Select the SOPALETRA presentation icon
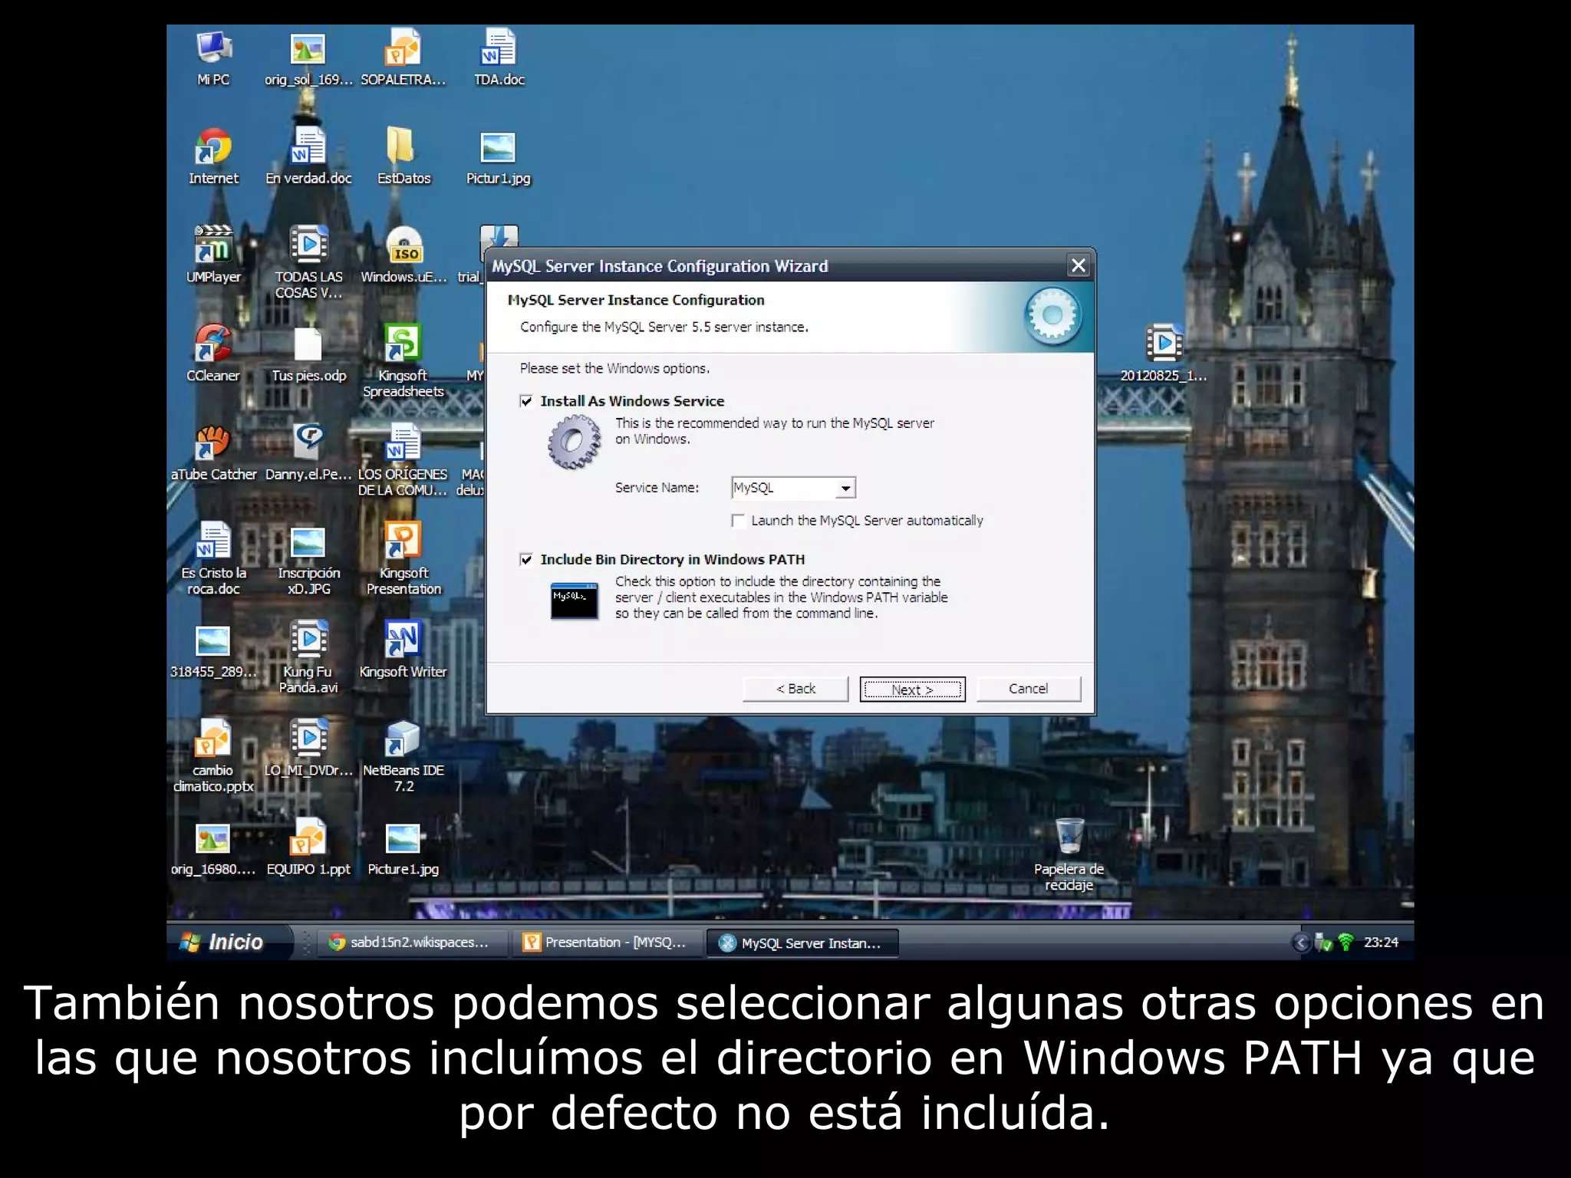The height and width of the screenshot is (1178, 1571). pyautogui.click(x=403, y=58)
